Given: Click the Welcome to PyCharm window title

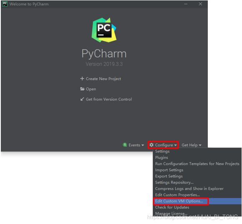Looking at the screenshot, I should [29, 4].
